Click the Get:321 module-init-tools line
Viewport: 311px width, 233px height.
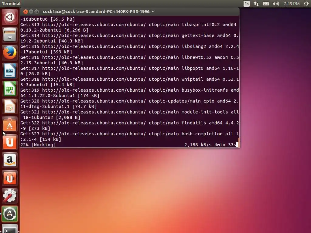click(129, 112)
